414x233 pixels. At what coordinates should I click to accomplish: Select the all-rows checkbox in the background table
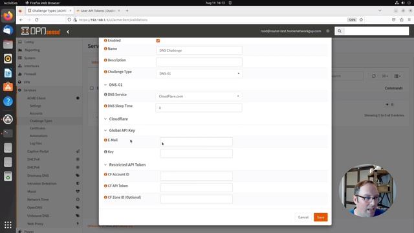[x=92, y=88]
